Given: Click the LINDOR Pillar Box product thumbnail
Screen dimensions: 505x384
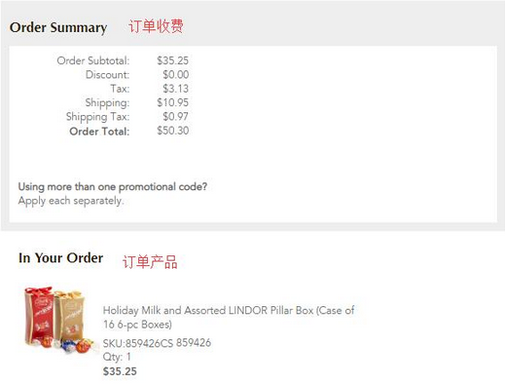Looking at the screenshot, I should coord(58,320).
